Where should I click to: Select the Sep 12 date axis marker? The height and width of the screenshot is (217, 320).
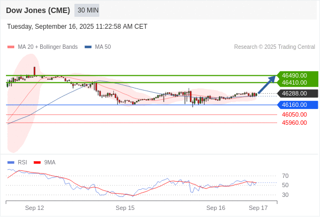(35, 208)
